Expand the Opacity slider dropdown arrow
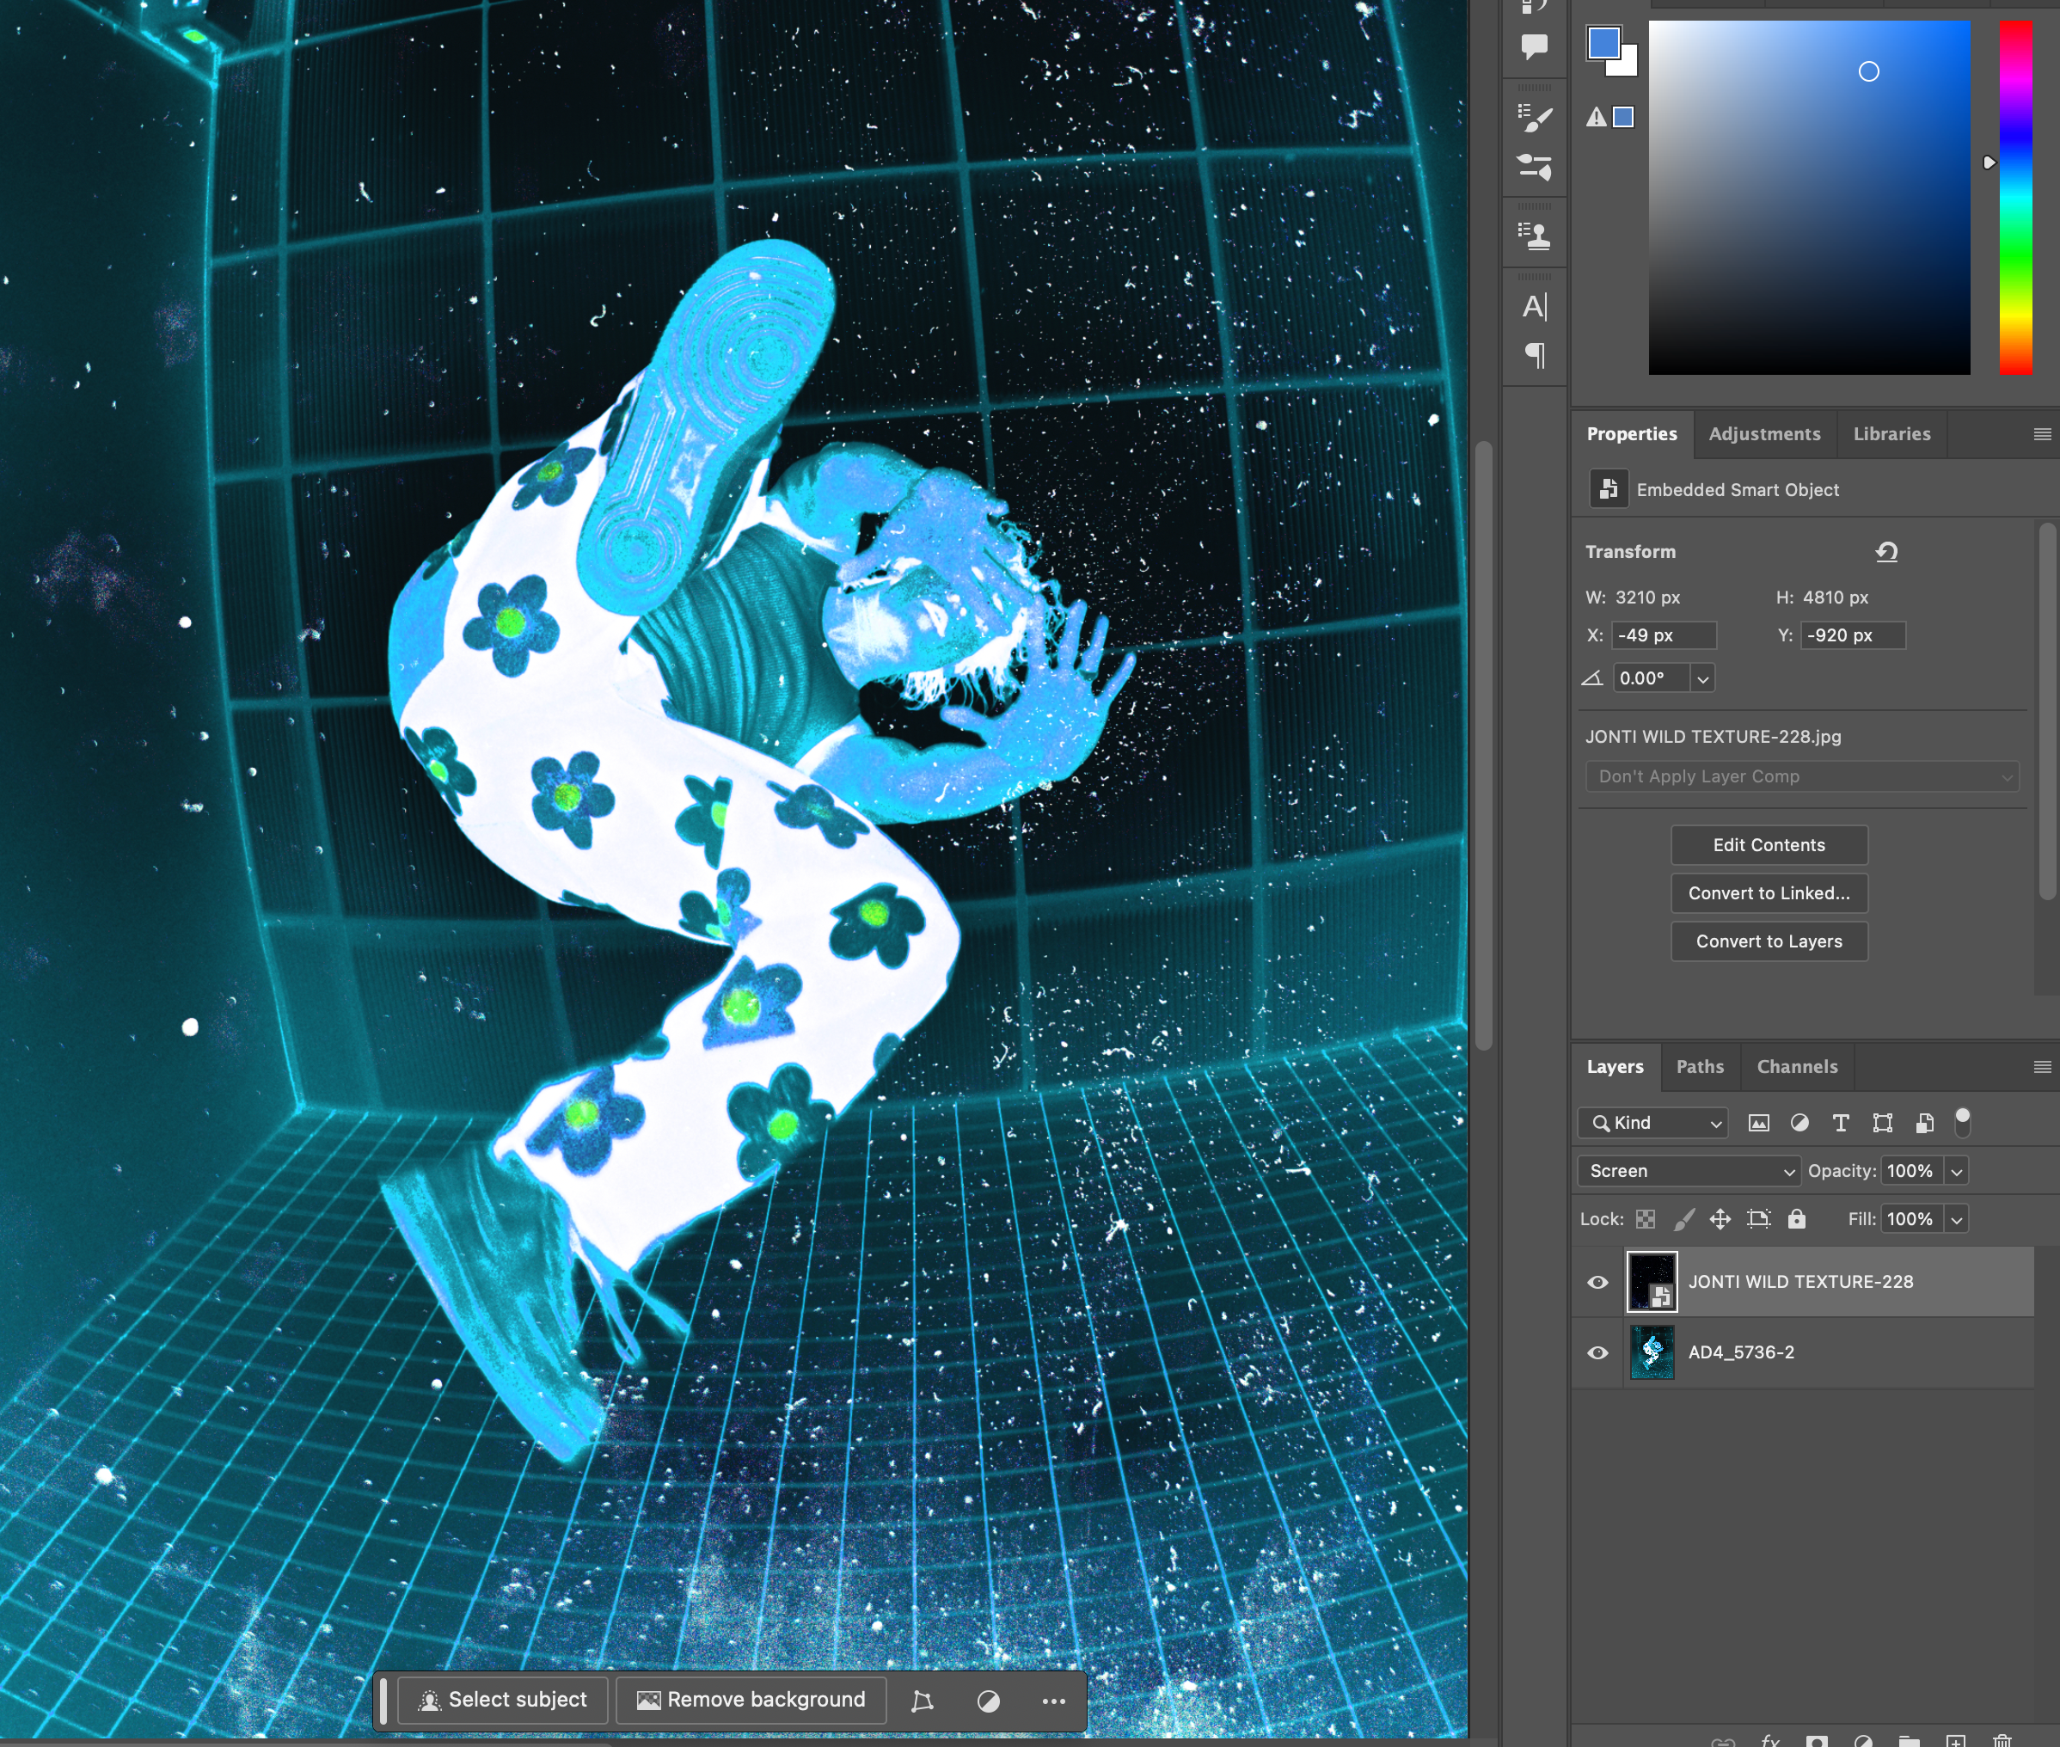The width and height of the screenshot is (2060, 1747). point(1956,1172)
